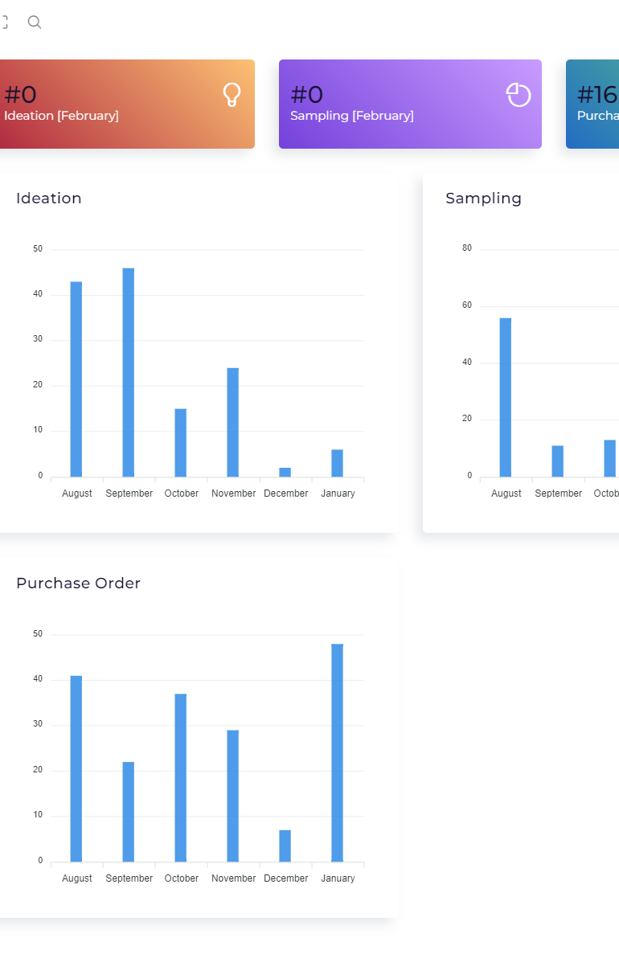Click the November bar in the Ideation chart
This screenshot has height=954, width=619.
point(233,420)
